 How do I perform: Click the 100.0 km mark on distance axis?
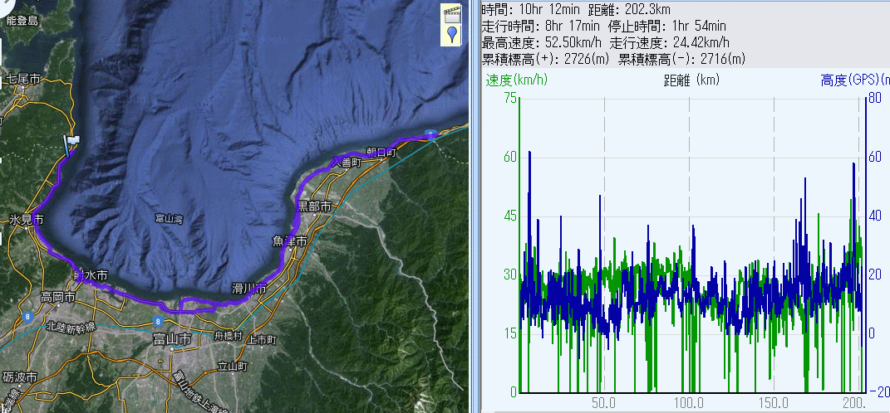tap(689, 403)
